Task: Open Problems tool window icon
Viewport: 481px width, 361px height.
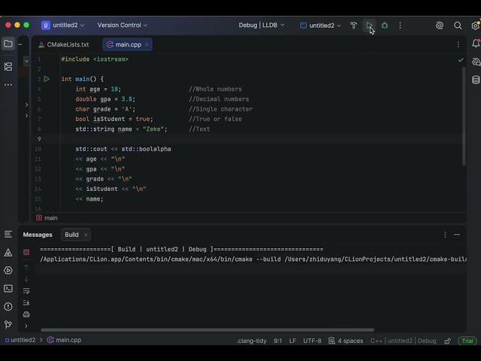Action: point(8,307)
